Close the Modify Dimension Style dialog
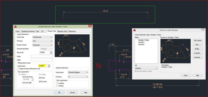 (x=90, y=26)
